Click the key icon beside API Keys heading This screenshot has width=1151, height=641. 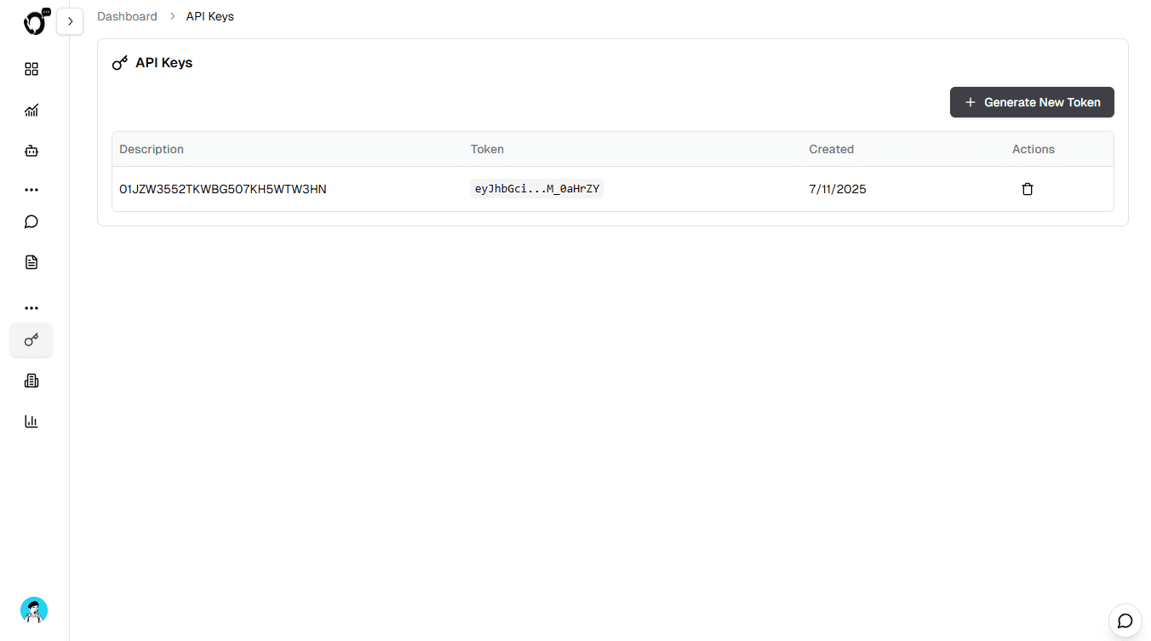(119, 62)
